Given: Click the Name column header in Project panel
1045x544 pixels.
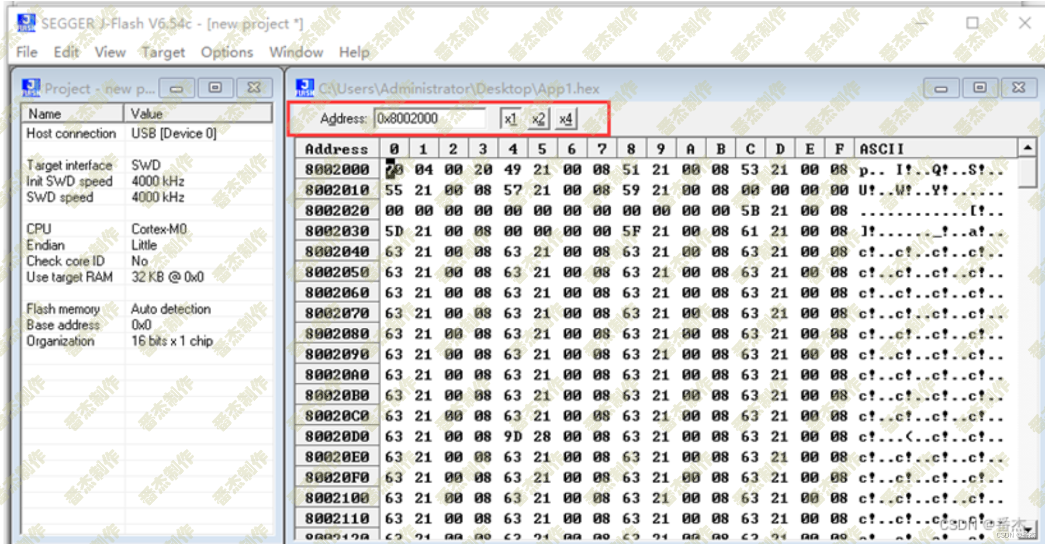Looking at the screenshot, I should (x=72, y=113).
